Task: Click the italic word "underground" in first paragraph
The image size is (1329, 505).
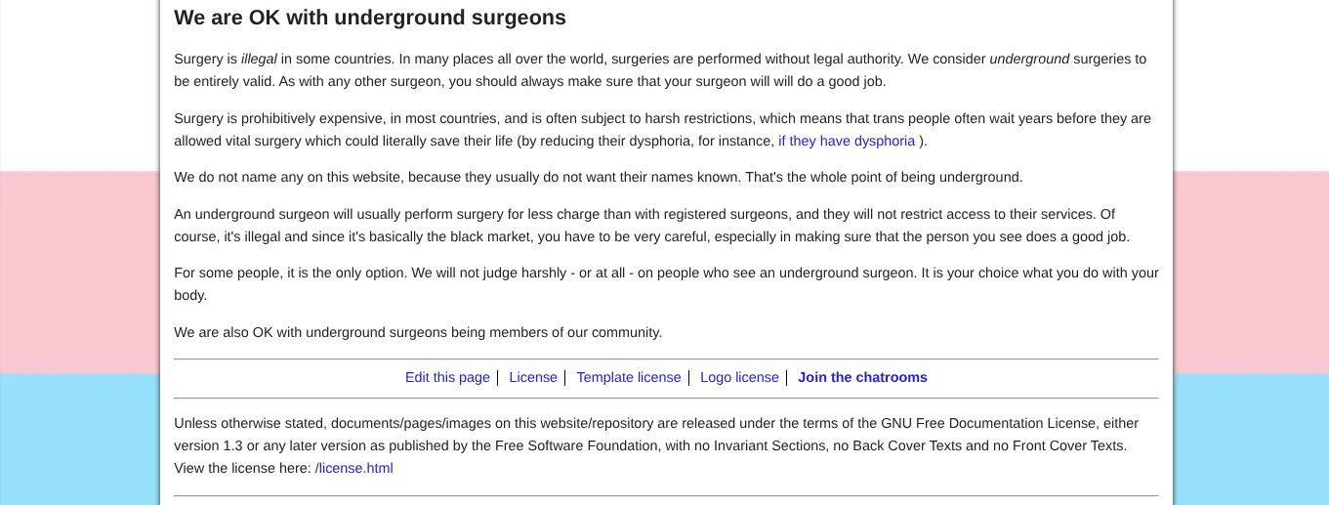Action: click(1029, 59)
